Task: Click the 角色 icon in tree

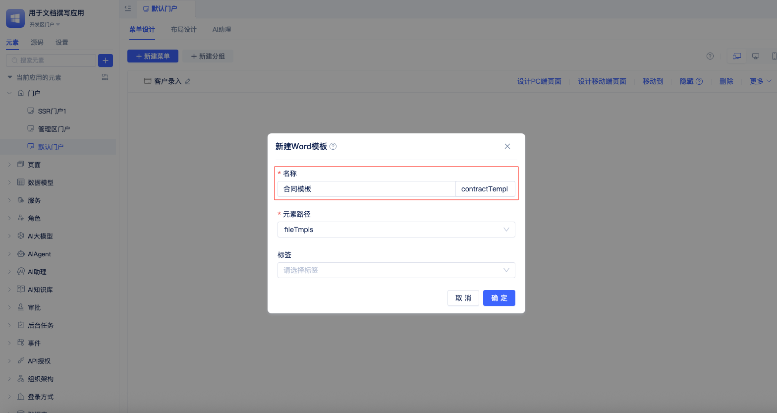Action: [x=21, y=218]
